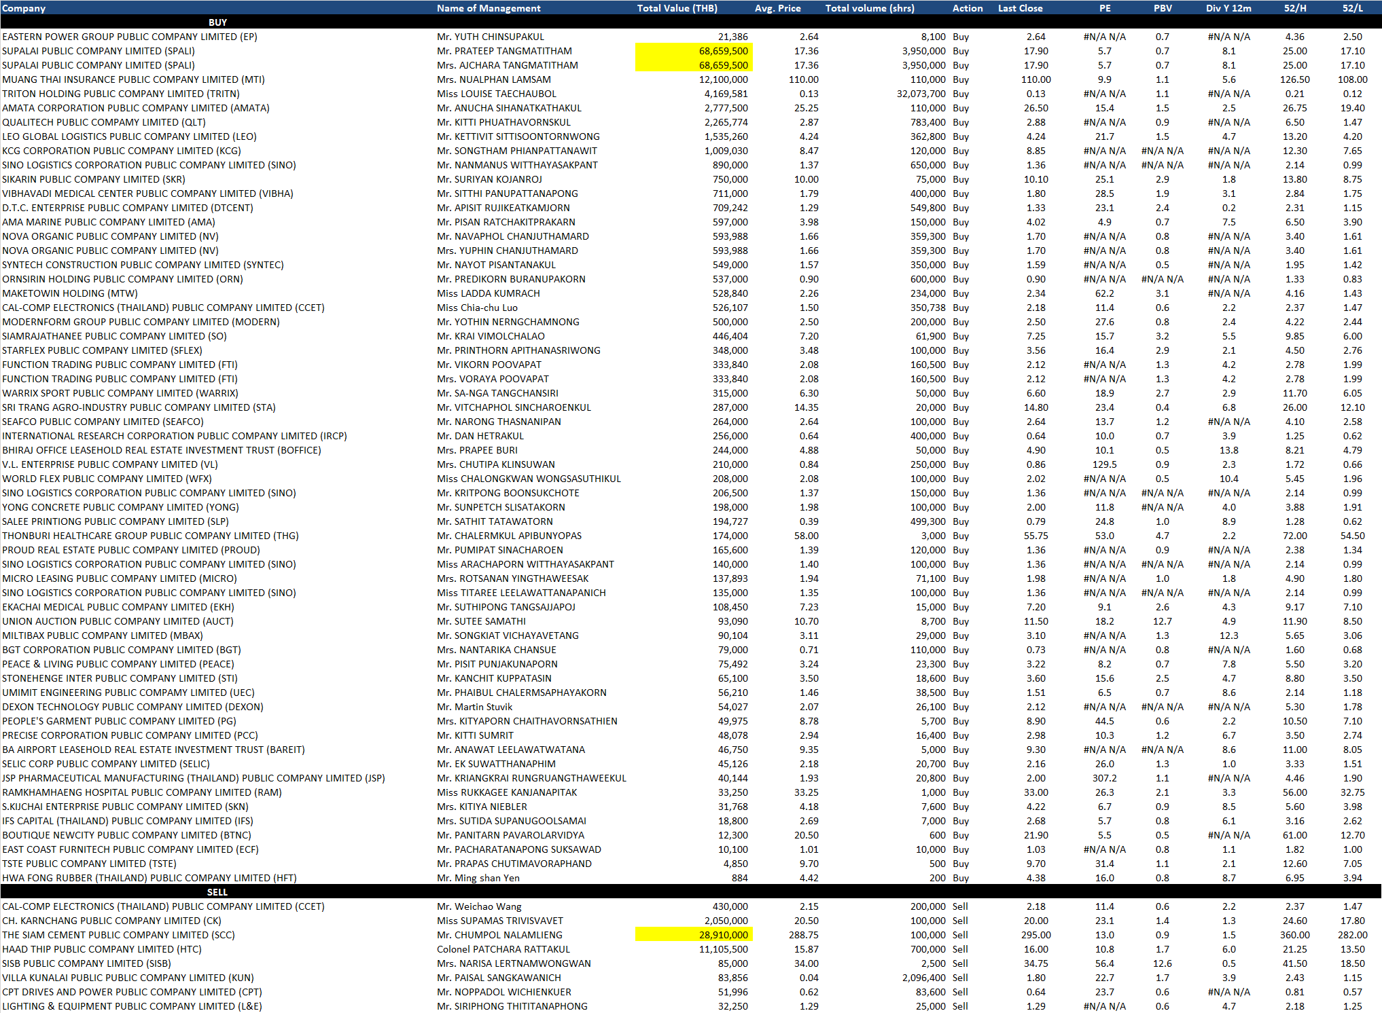1382x1013 pixels.
Task: Click YONG CONCRETE (YONG) company cell
Action: click(x=120, y=507)
